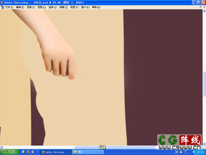The image size is (206, 155).
Task: Click the Show Desktop quick launch icon
Action: [x=23, y=152]
